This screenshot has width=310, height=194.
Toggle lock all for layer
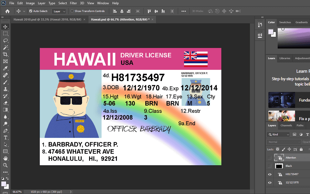point(301,149)
